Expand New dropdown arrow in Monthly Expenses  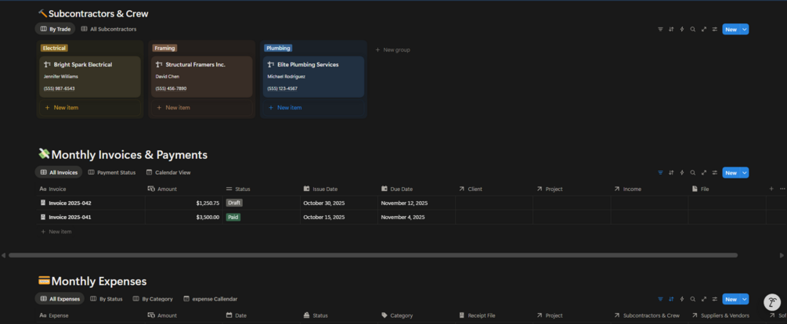tap(745, 299)
